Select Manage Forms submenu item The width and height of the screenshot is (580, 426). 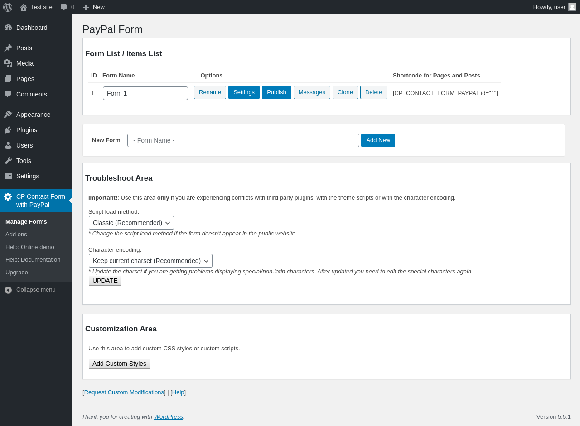click(26, 222)
